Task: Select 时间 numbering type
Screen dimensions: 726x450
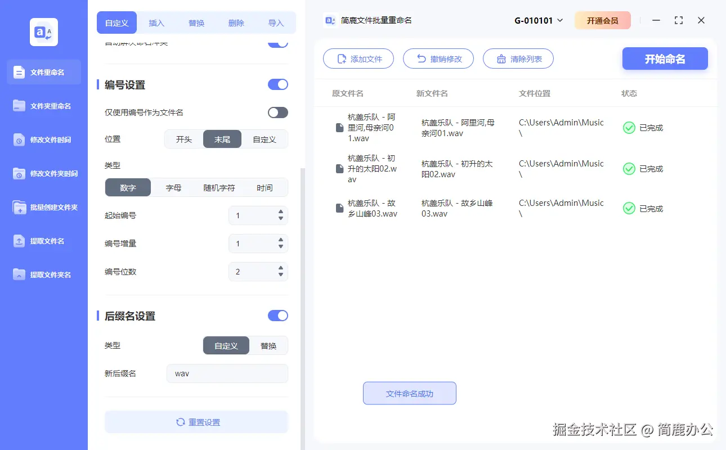Action: coord(265,187)
